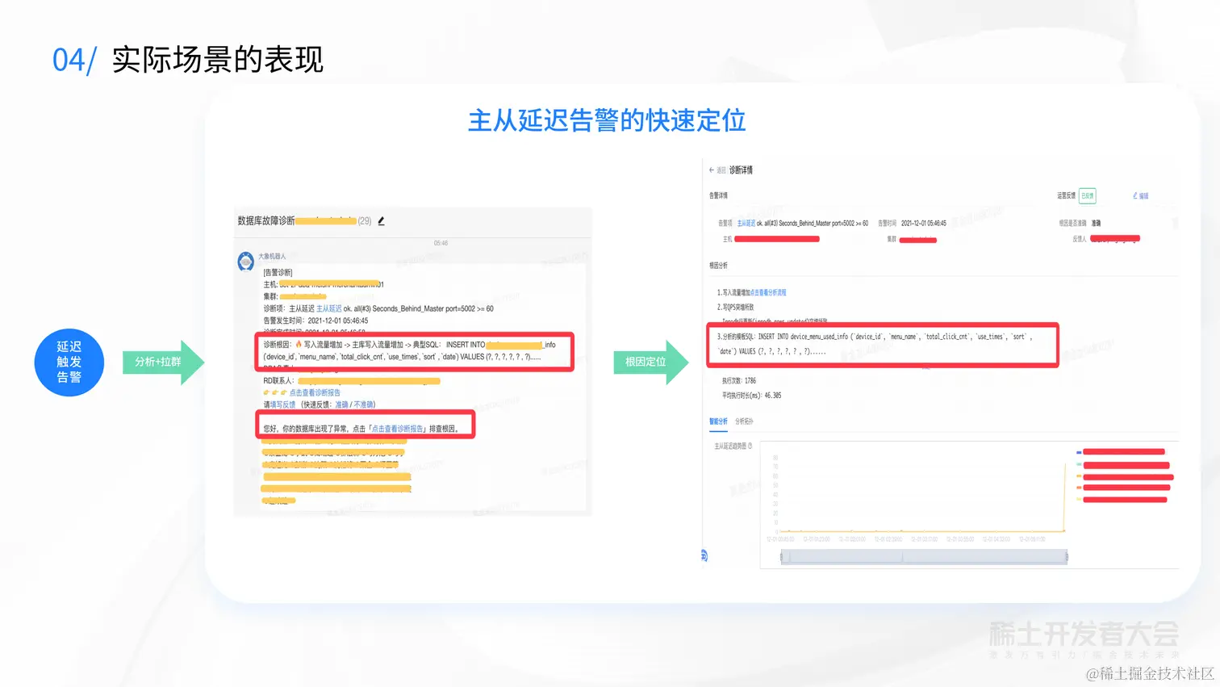This screenshot has height=687, width=1220.
Task: Open 点击查看诊断报告 in the red-boxed greeting
Action: (398, 429)
